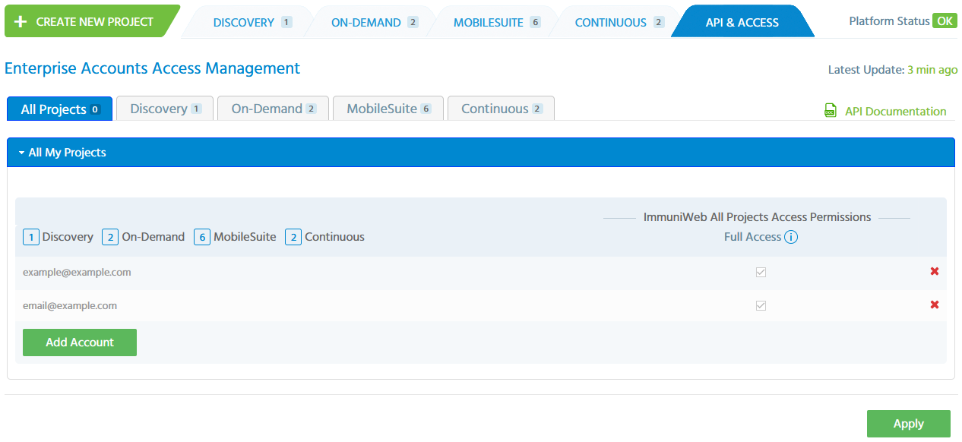This screenshot has width=962, height=442.
Task: Toggle Full Access checkbox for example@example.com
Action: pyautogui.click(x=761, y=272)
